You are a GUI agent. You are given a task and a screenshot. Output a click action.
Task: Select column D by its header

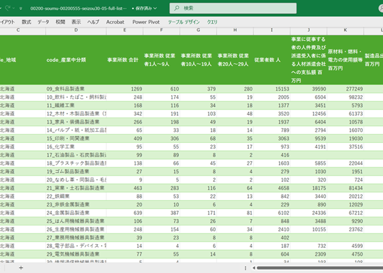tap(76, 30)
